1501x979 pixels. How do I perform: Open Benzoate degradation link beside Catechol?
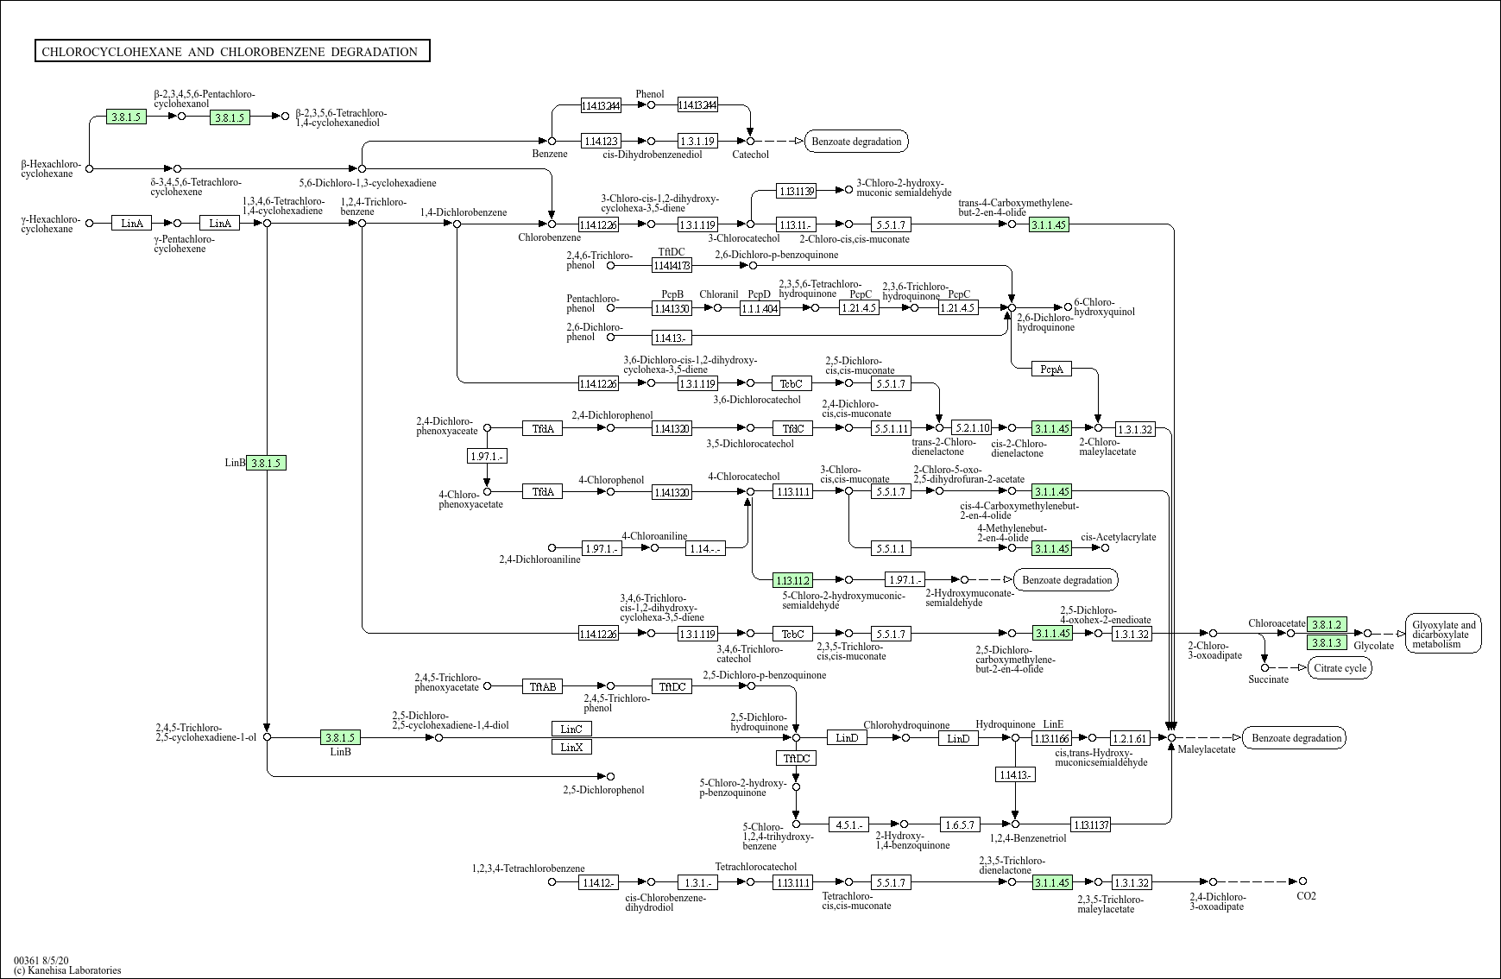click(855, 142)
